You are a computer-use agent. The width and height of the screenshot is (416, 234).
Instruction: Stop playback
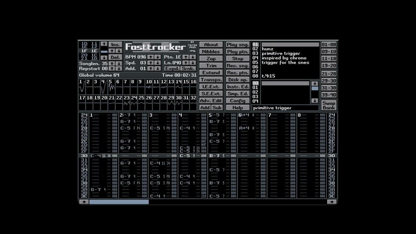tap(238, 58)
